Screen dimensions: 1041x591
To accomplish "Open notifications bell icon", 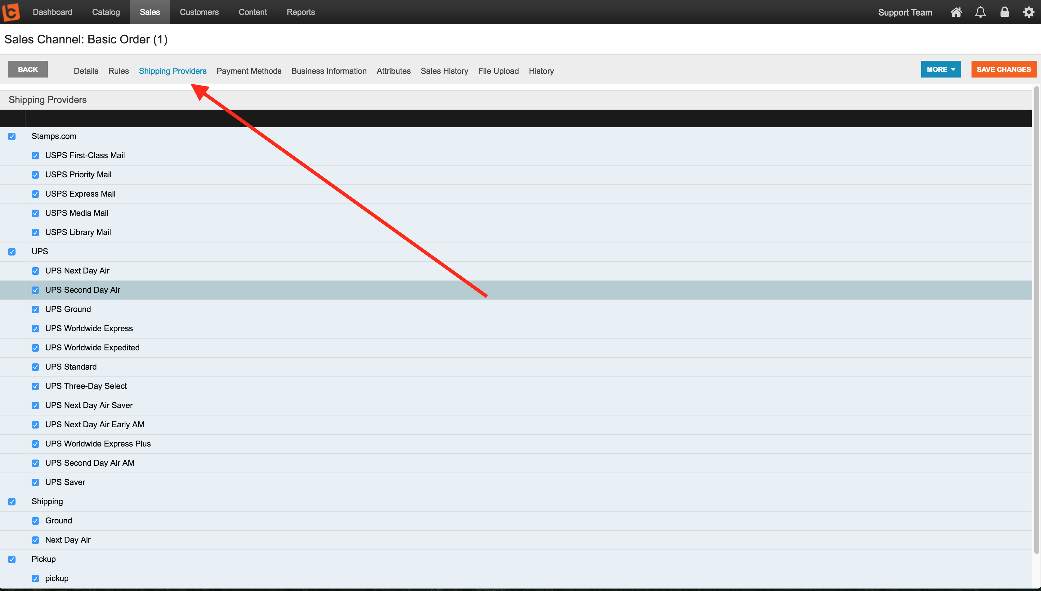I will [x=981, y=12].
